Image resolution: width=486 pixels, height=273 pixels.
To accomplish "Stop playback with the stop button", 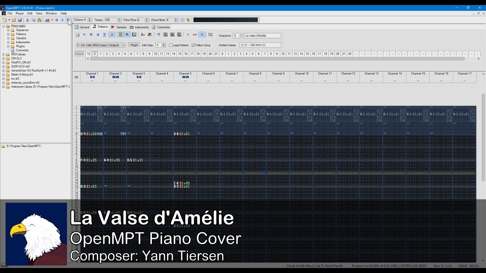I will (x=57, y=20).
